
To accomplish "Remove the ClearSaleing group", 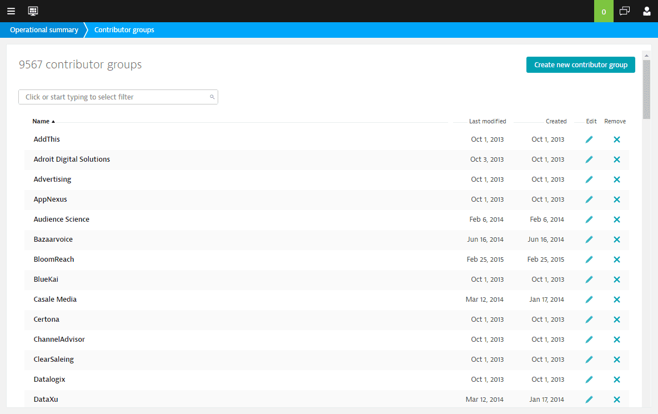I will 617,360.
